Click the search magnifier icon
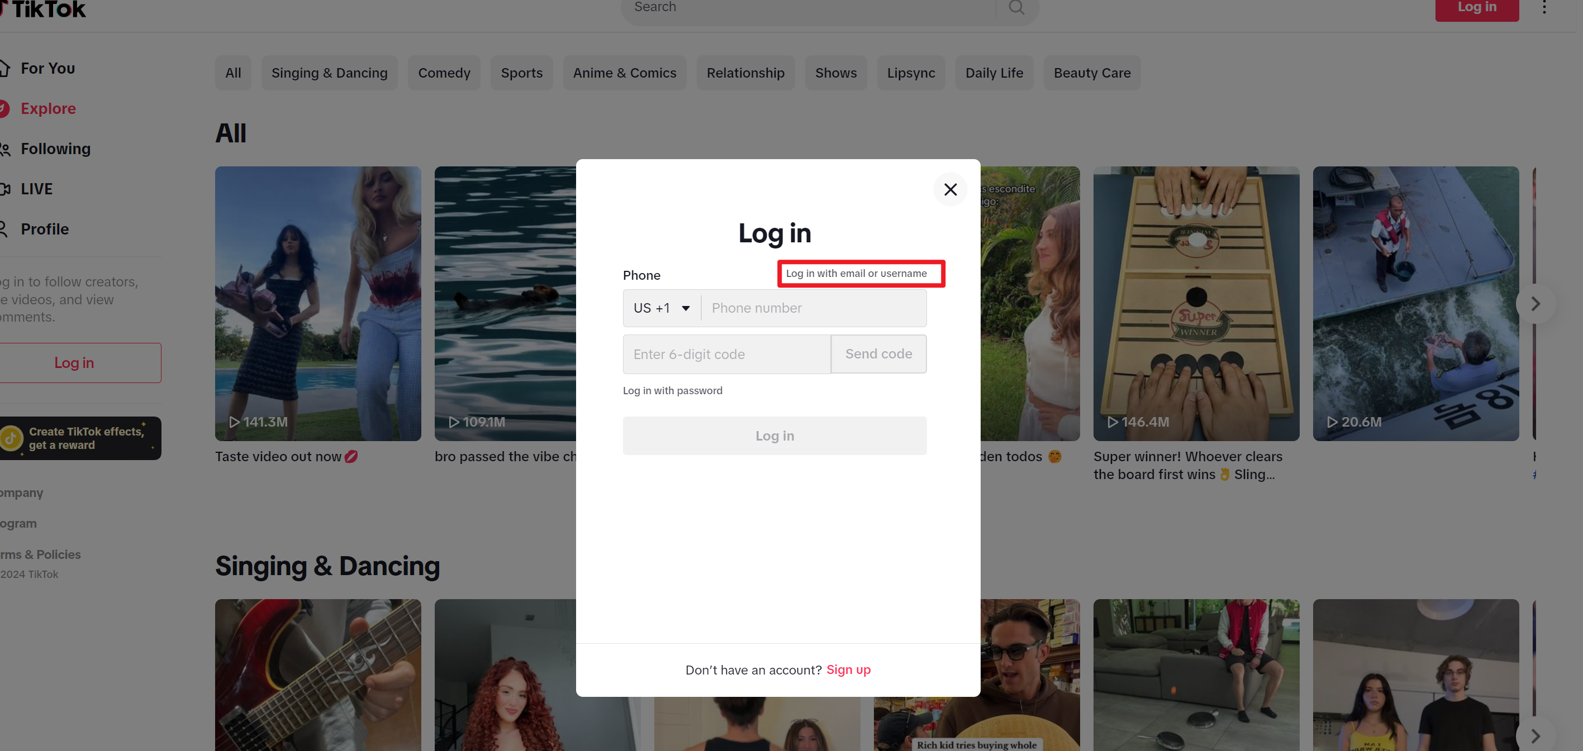 1016,7
